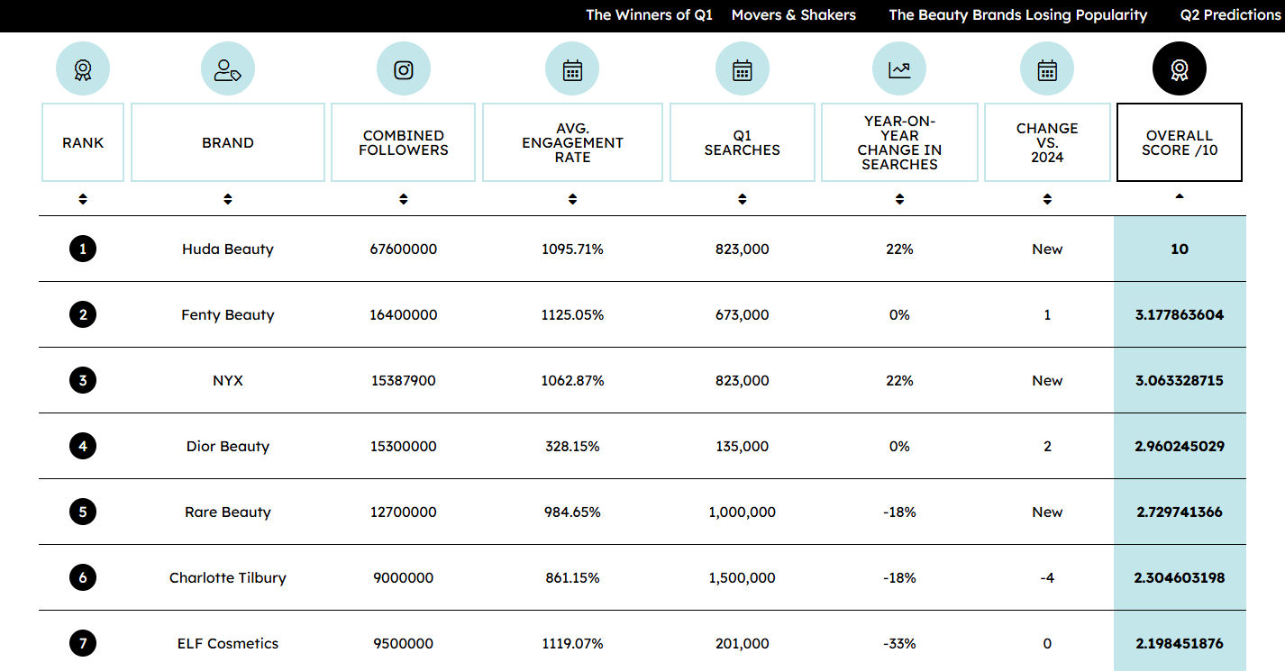The height and width of the screenshot is (671, 1285).
Task: Click the black award icon above Overall Score
Action: (1179, 69)
